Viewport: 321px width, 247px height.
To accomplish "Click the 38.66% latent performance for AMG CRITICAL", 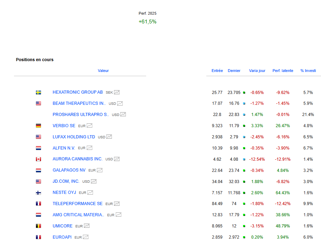I will tap(283, 215).
